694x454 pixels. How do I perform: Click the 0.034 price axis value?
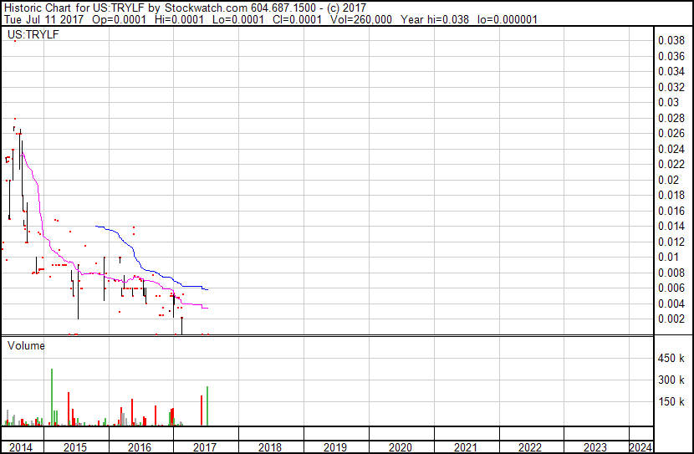(671, 71)
